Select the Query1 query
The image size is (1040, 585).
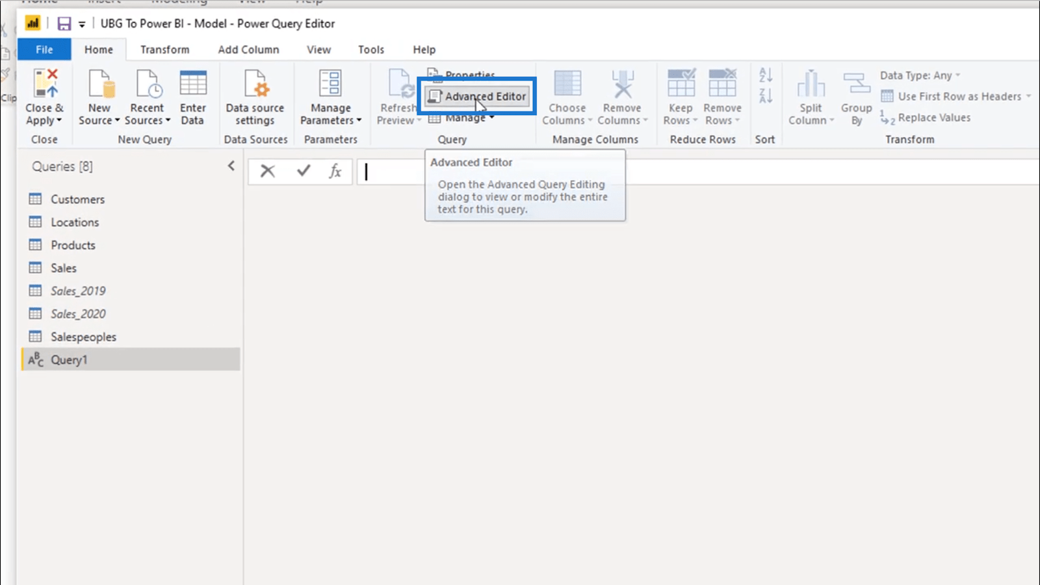coord(130,359)
